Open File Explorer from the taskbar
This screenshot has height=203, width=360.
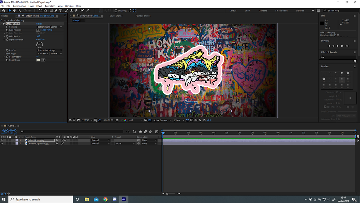click(87, 199)
